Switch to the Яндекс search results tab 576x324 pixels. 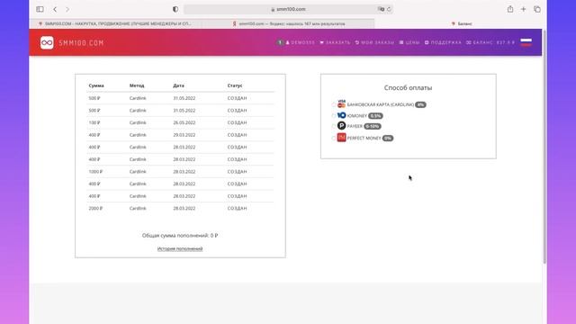[x=288, y=23]
